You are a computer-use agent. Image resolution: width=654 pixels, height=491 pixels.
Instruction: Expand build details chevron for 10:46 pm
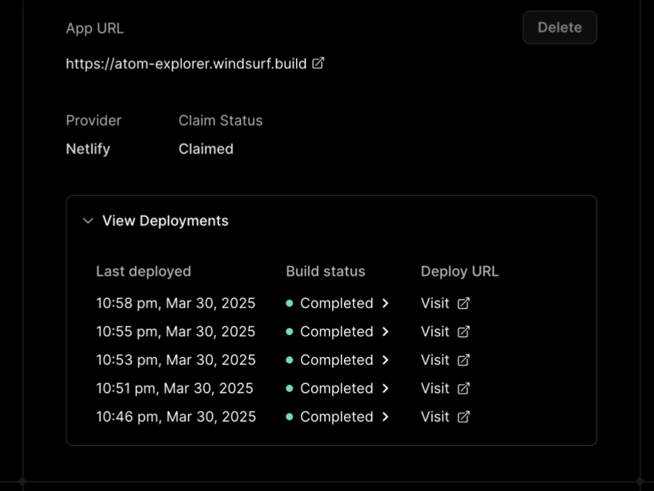[x=385, y=417]
